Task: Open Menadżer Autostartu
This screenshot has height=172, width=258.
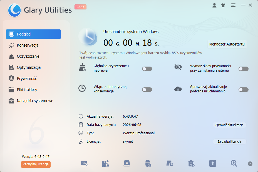Action: (x=227, y=44)
